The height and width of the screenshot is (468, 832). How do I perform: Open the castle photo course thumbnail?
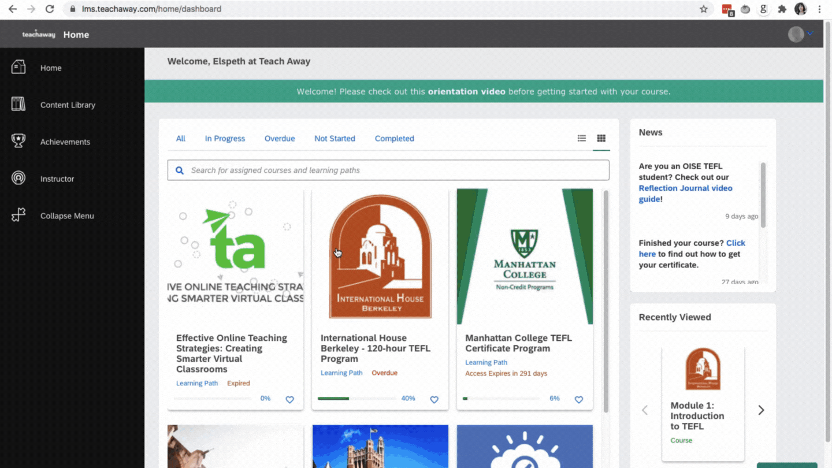click(380, 447)
